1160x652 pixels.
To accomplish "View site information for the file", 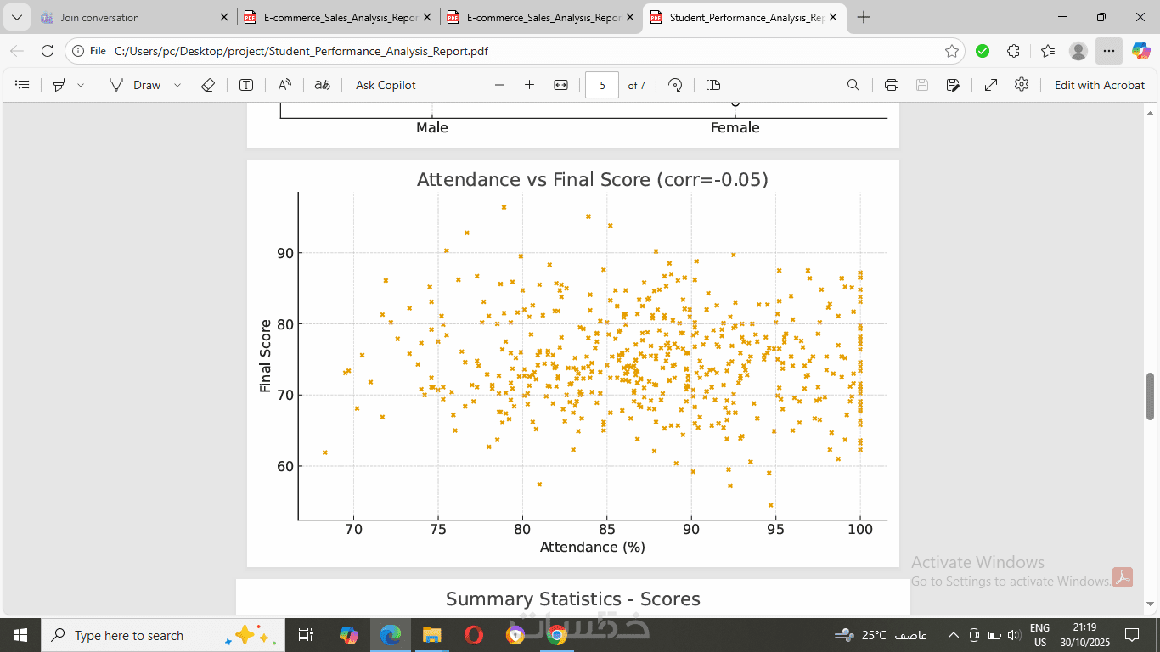I will coord(90,51).
